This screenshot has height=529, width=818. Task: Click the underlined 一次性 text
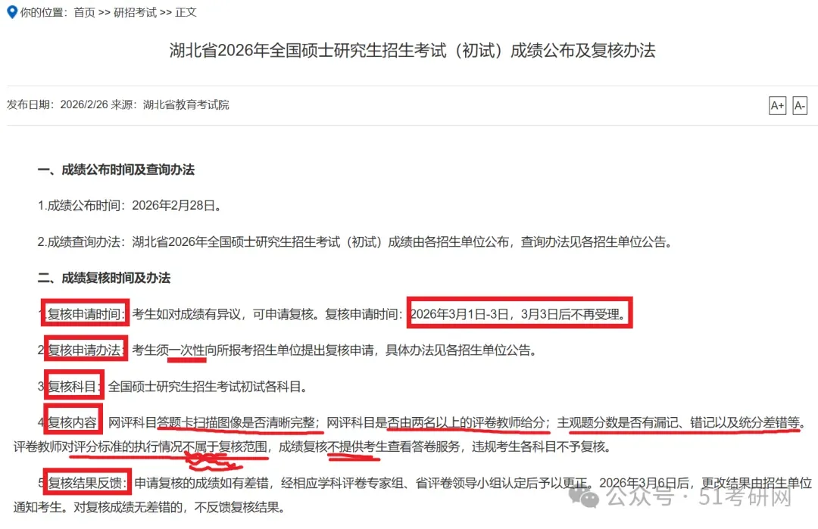click(x=187, y=350)
